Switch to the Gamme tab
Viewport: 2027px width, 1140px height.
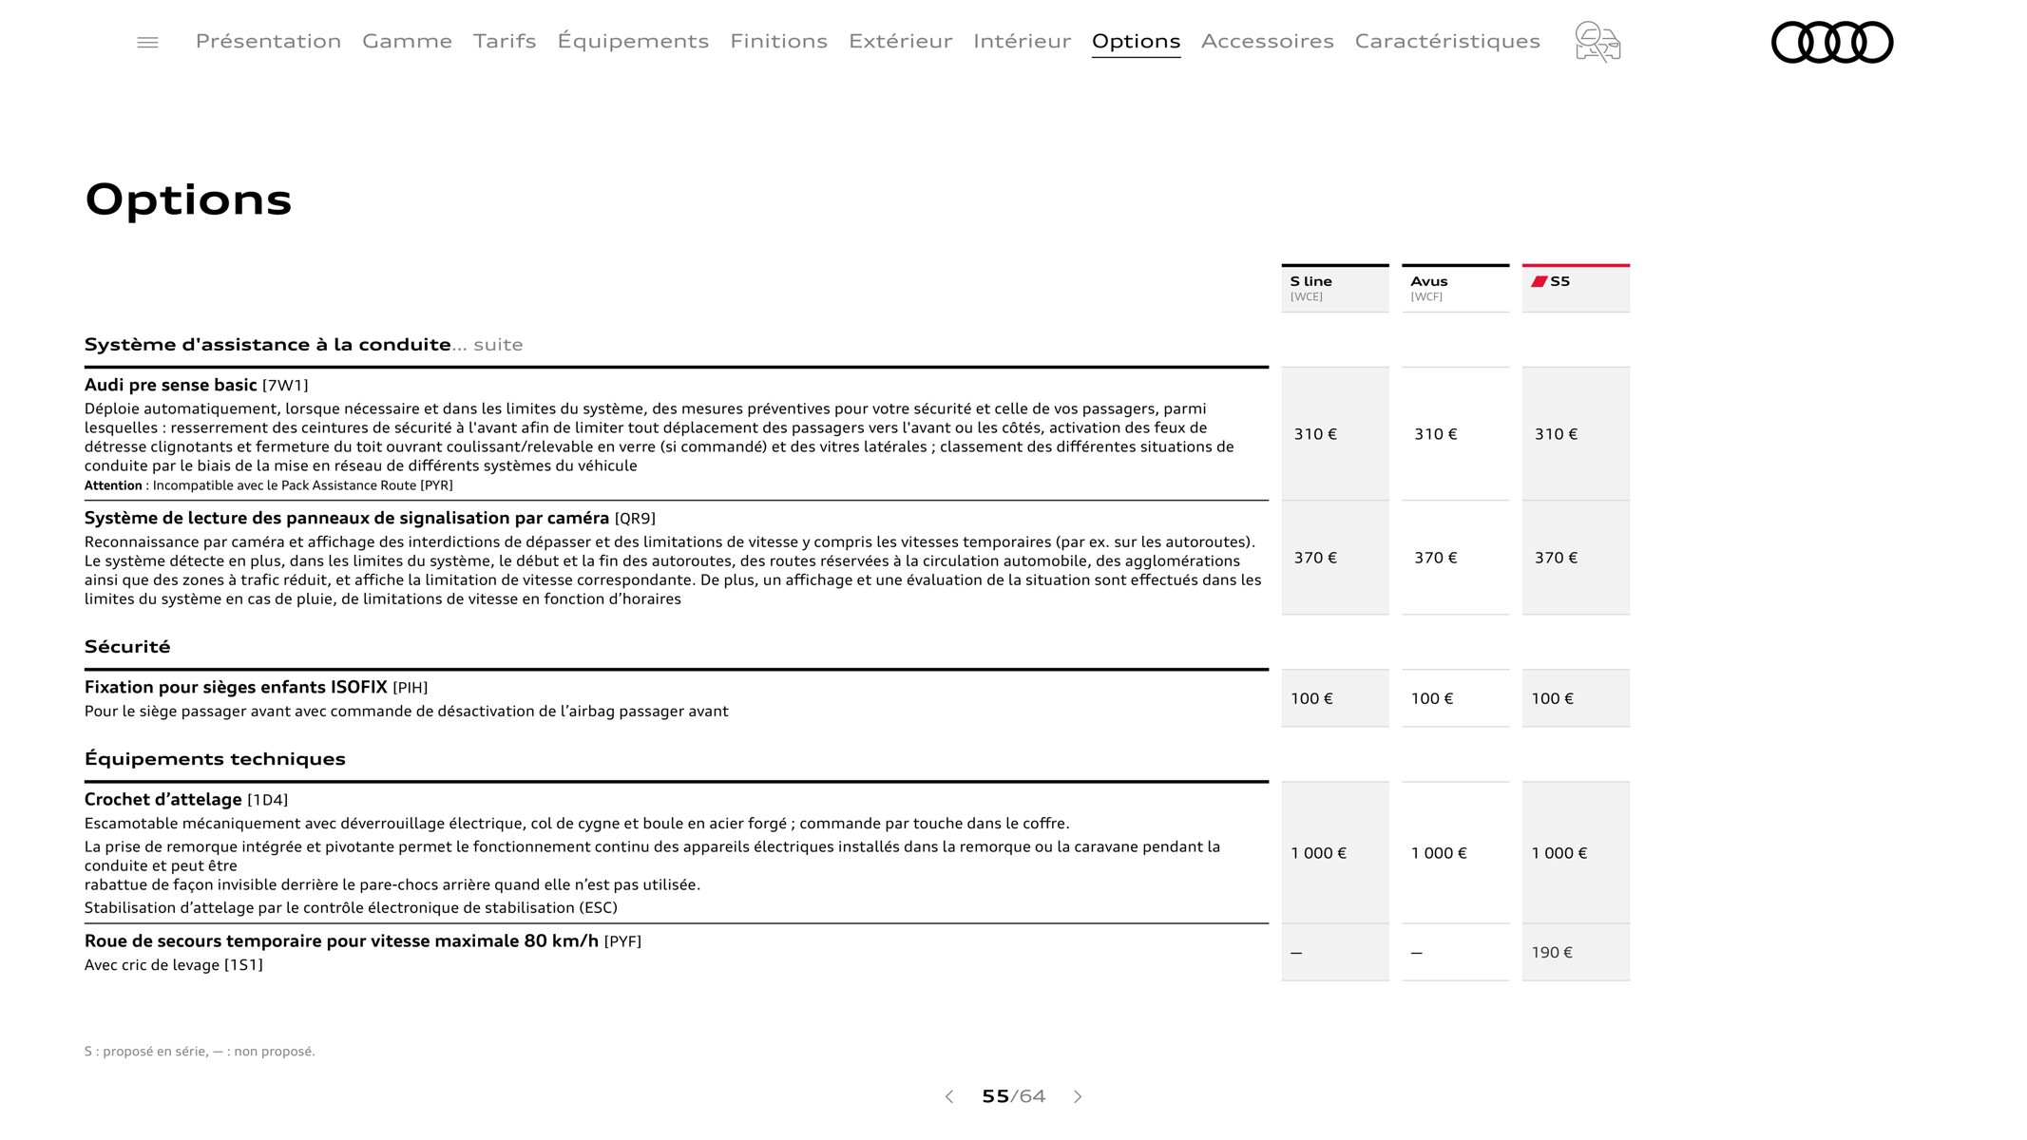407,41
